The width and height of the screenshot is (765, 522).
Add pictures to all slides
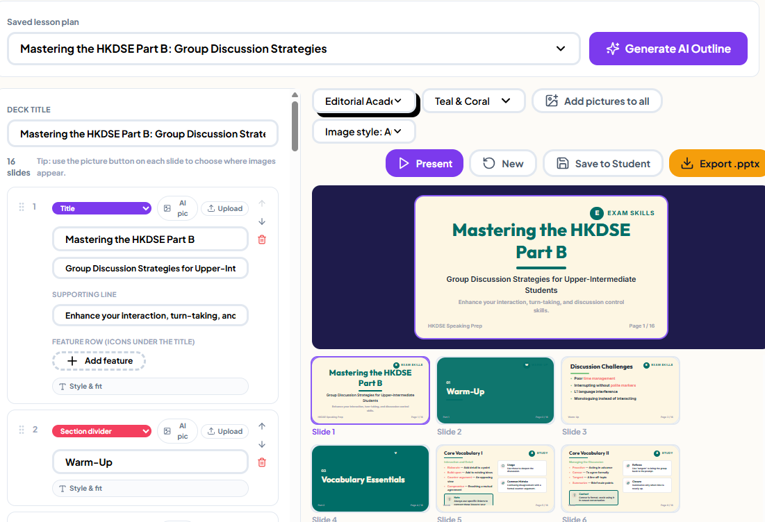597,101
